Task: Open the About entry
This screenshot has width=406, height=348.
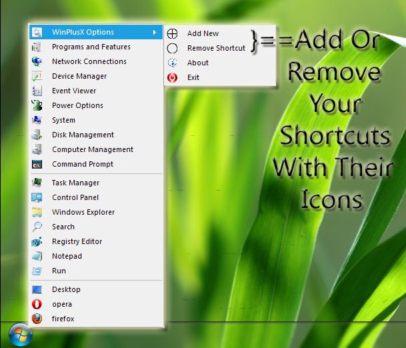Action: tap(198, 63)
